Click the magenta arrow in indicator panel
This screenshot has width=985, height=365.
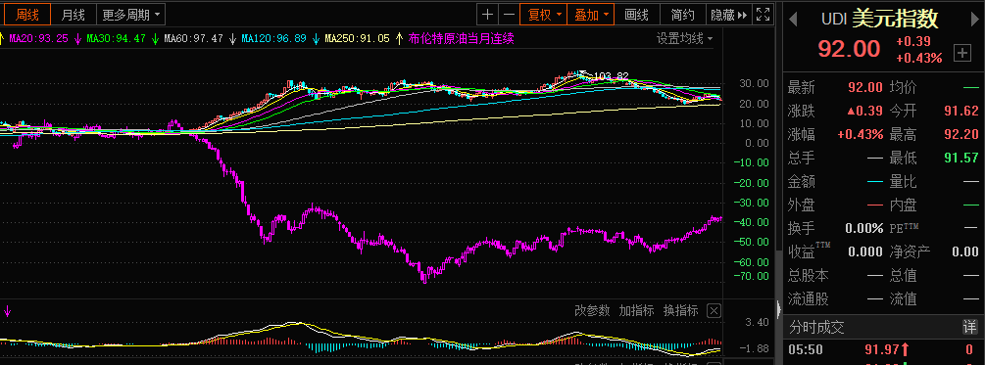8,310
